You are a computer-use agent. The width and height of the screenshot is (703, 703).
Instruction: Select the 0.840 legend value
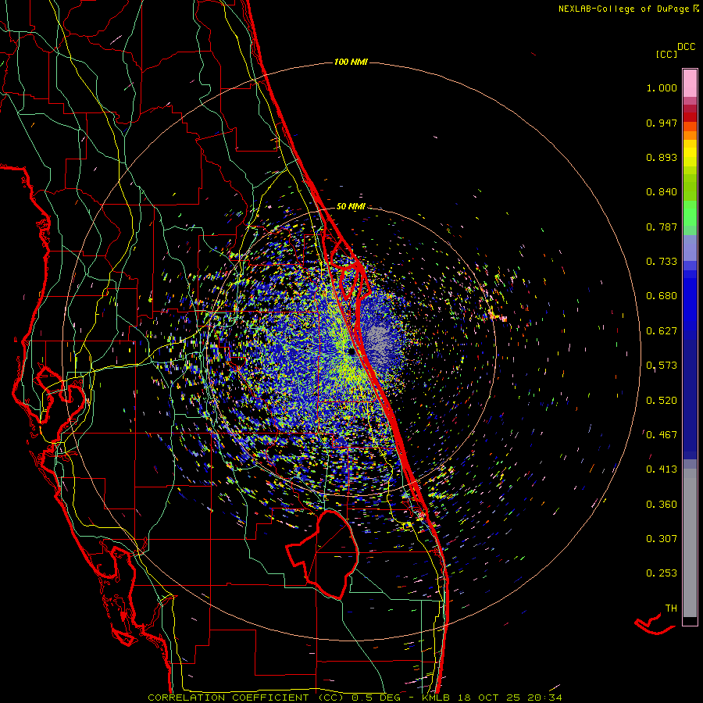662,192
